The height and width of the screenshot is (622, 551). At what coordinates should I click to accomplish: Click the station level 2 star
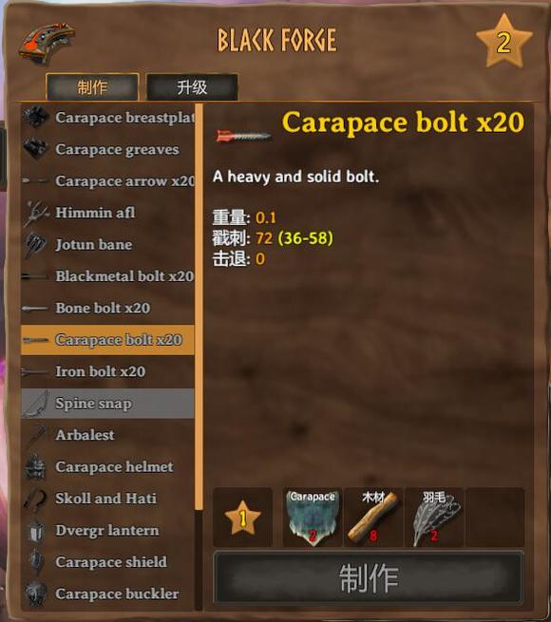504,42
